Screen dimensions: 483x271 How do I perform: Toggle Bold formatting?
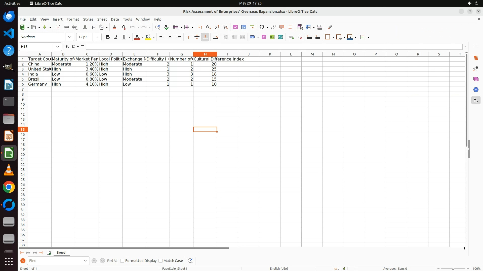click(108, 37)
